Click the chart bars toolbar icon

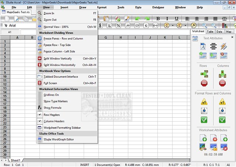pyautogui.click(x=225, y=25)
